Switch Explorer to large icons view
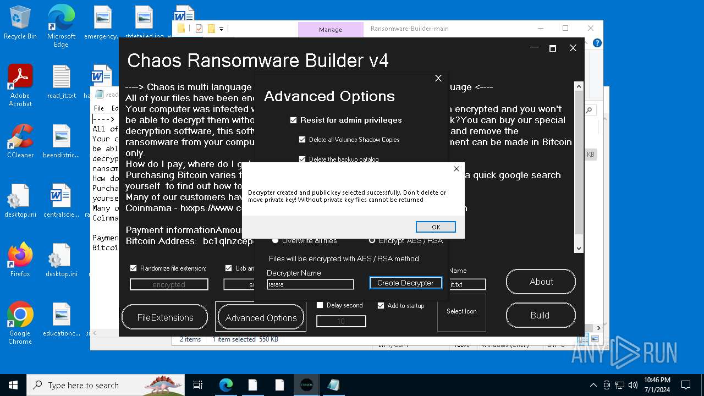 (596, 339)
